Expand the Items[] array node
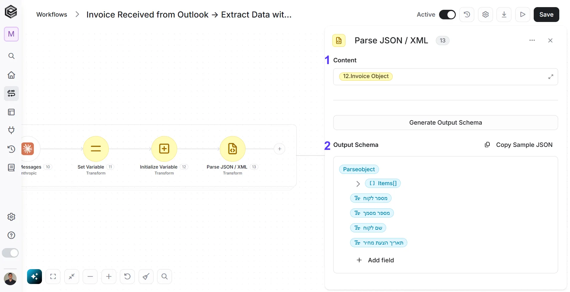Viewport: 570px width, 292px height. (x=358, y=184)
